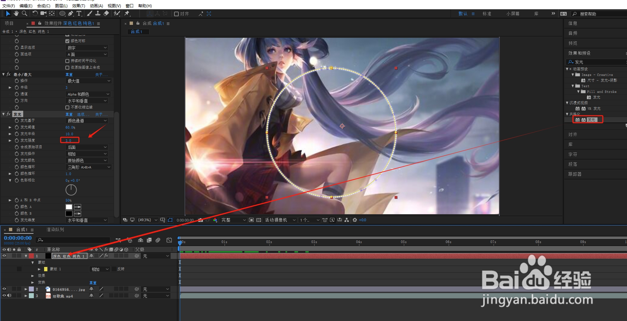Screen dimensions: 627x321
Task: Select the Ellipse shape tool
Action: point(62,13)
